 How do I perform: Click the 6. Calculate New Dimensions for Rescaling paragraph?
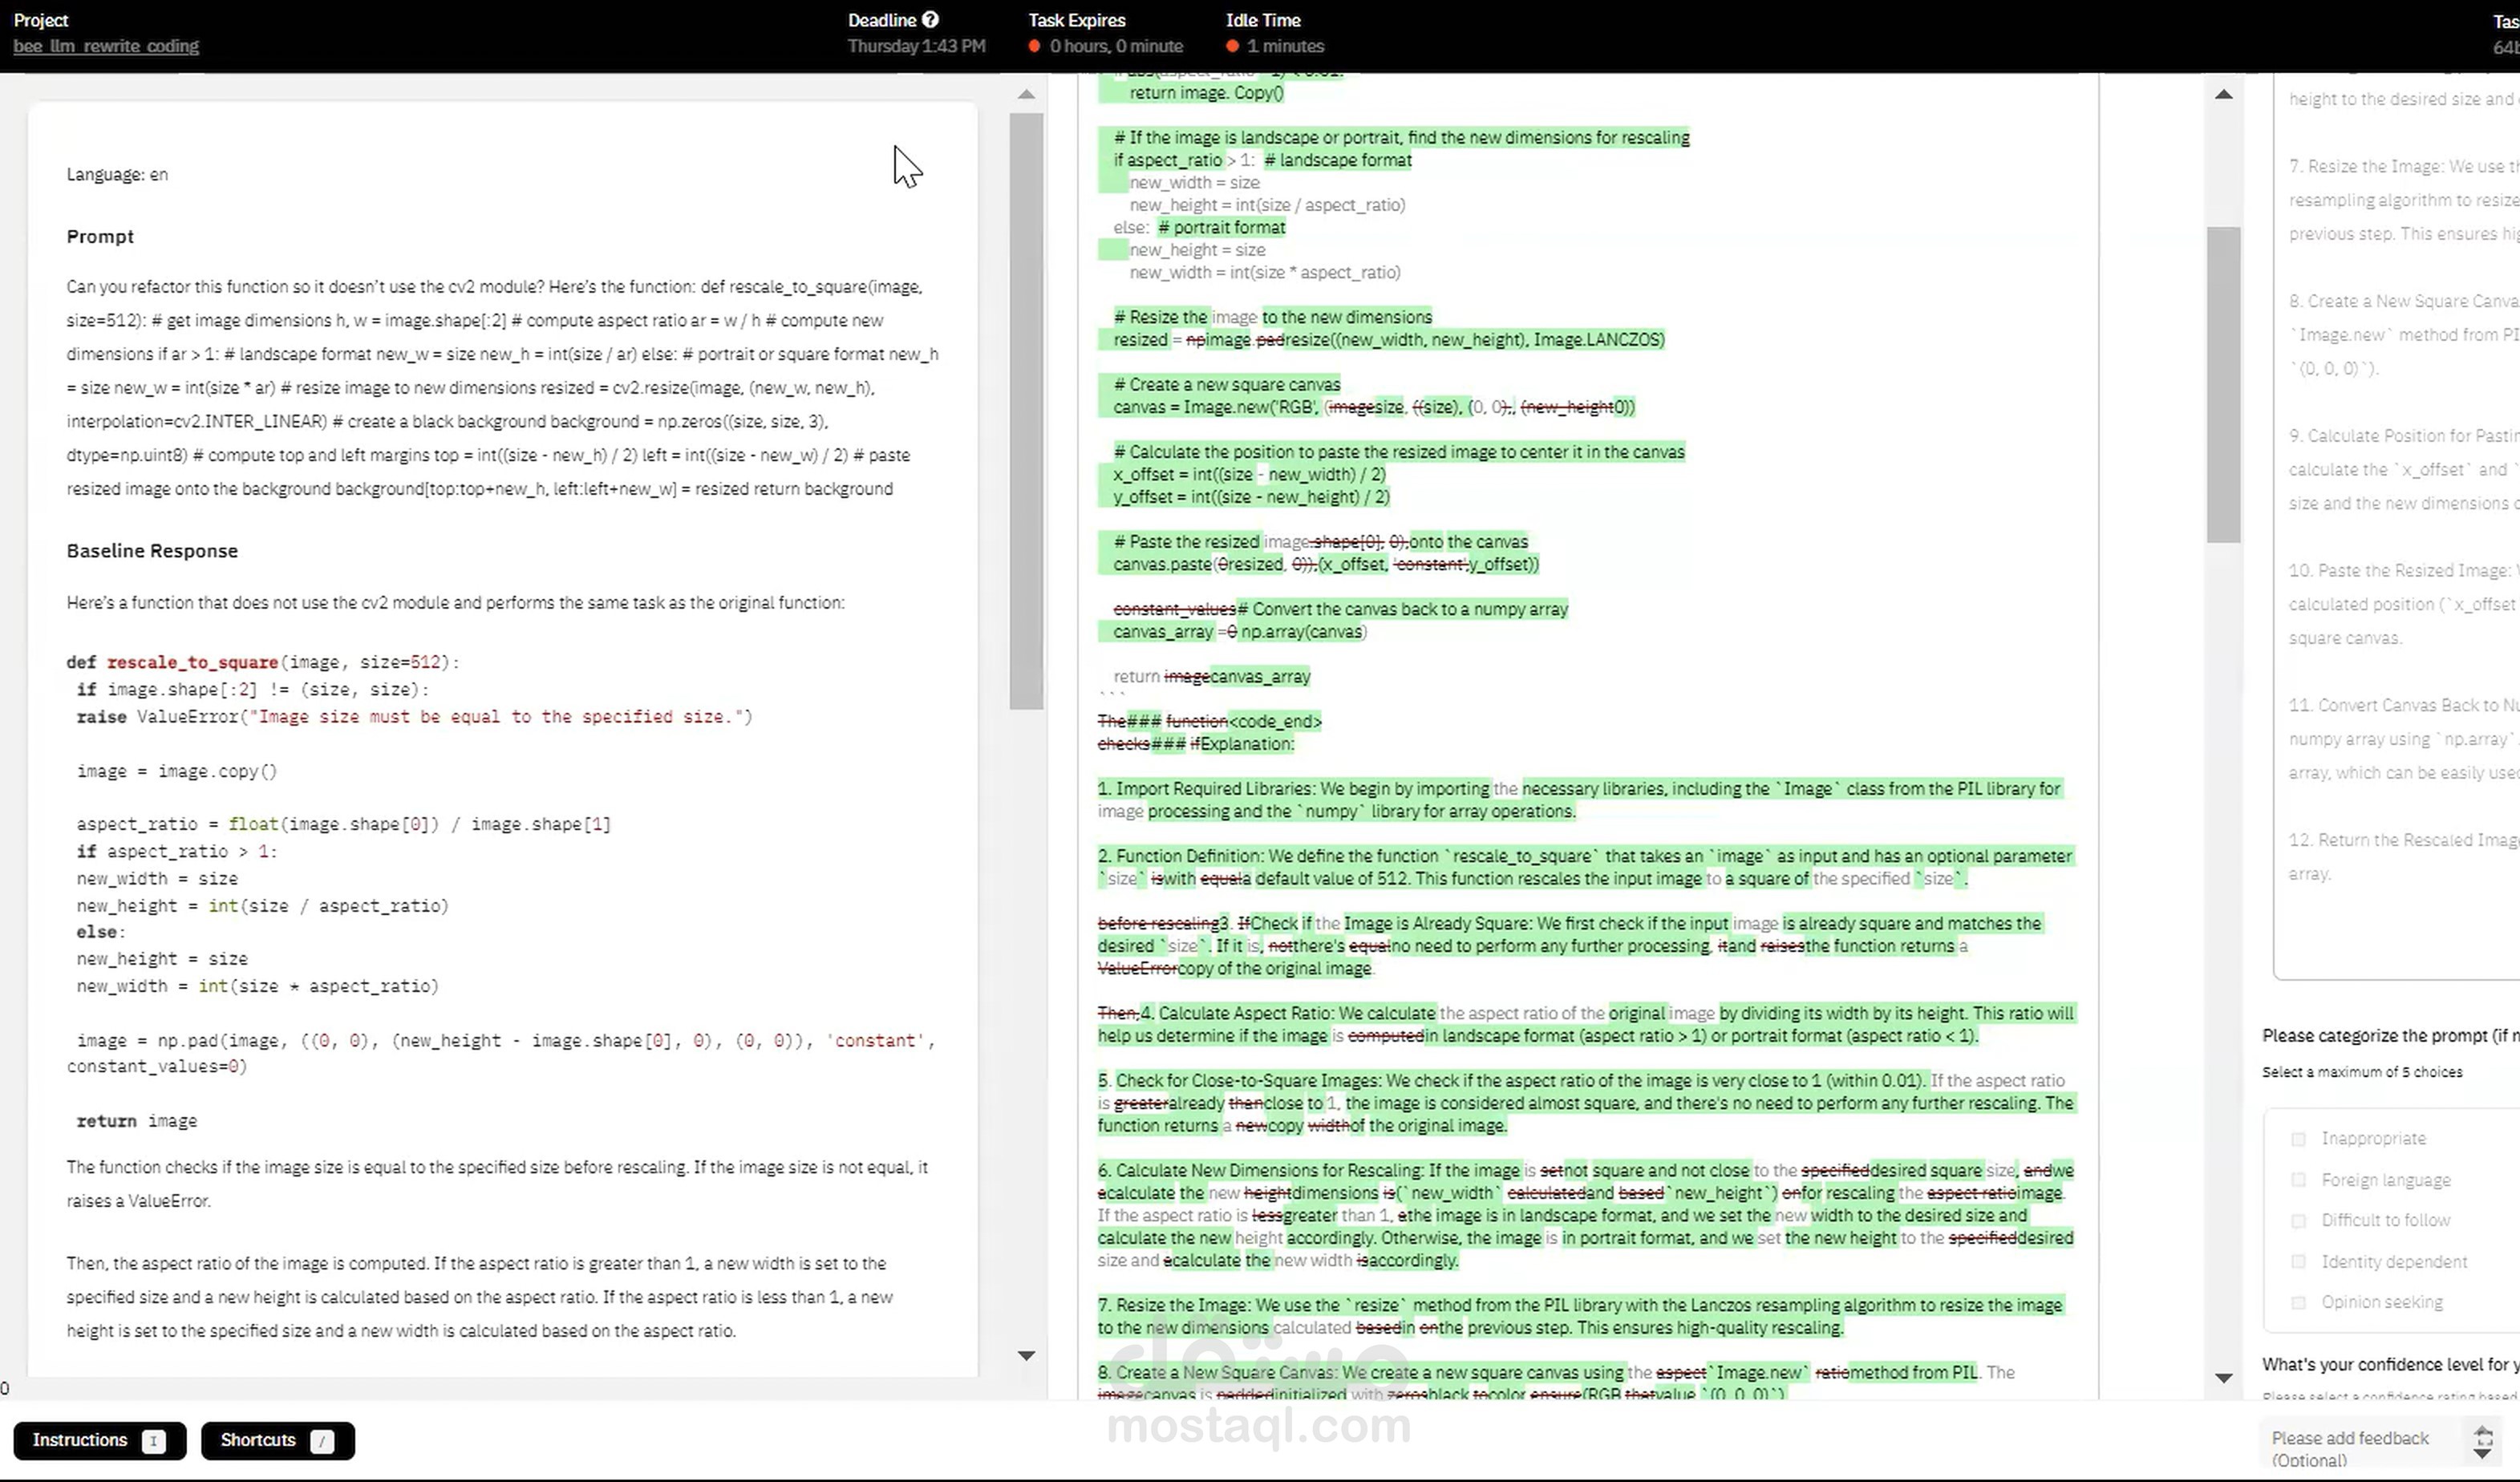point(1586,1216)
